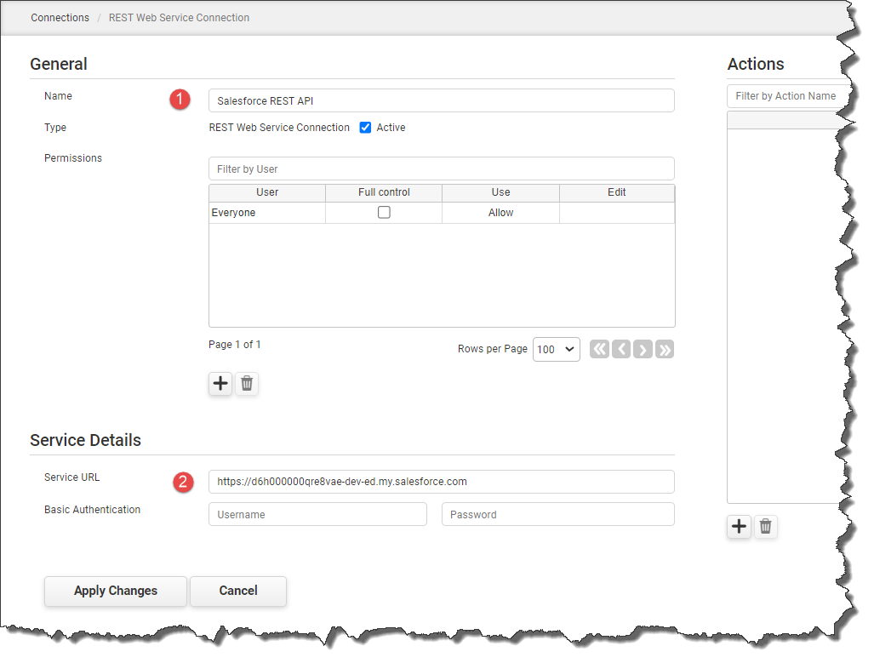Click the add permission plus icon
Image resolution: width=874 pixels, height=663 pixels.
(x=220, y=384)
